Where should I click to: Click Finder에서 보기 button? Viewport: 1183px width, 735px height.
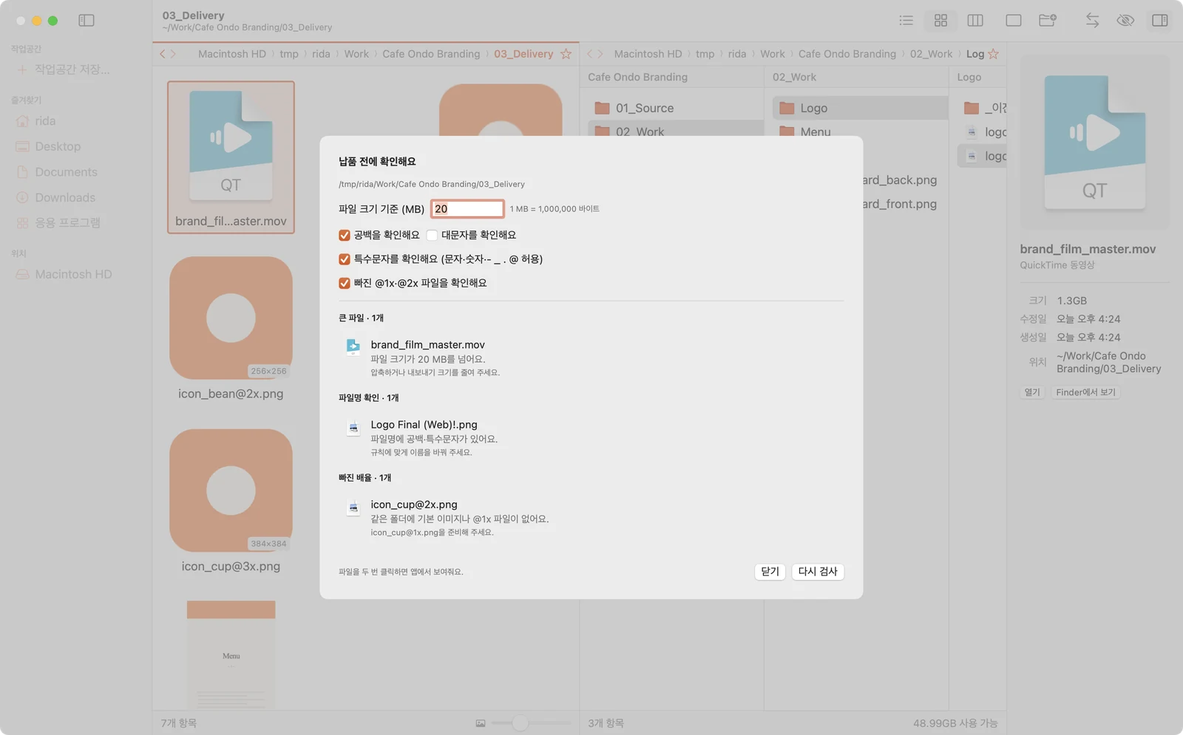1085,392
